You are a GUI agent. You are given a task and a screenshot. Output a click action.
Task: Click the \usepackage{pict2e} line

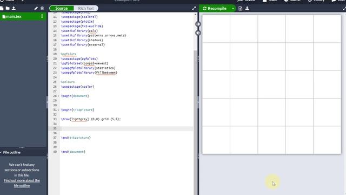(77, 22)
